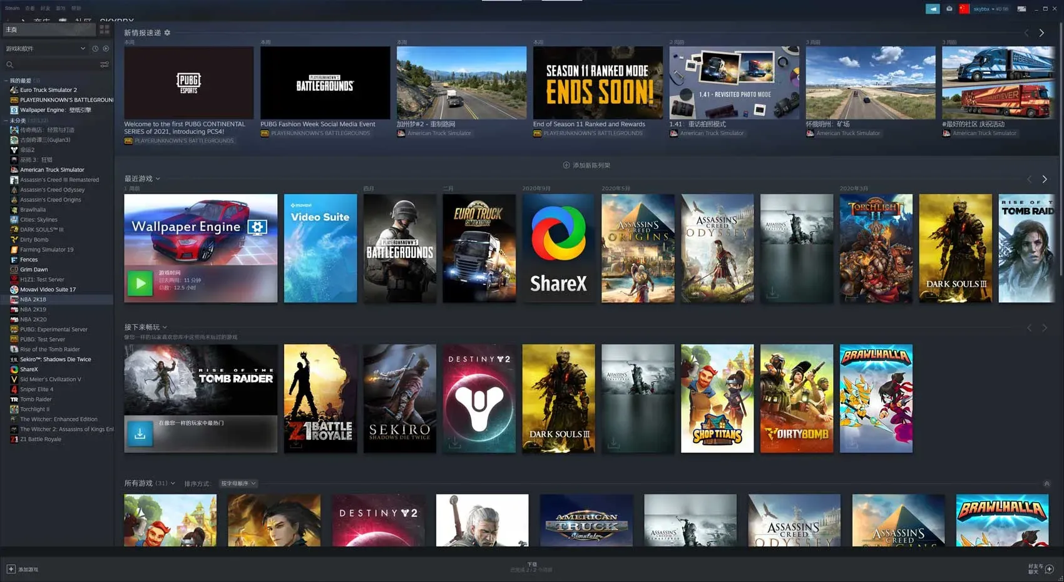Open Season 11 Ranked Mode news image

point(598,83)
